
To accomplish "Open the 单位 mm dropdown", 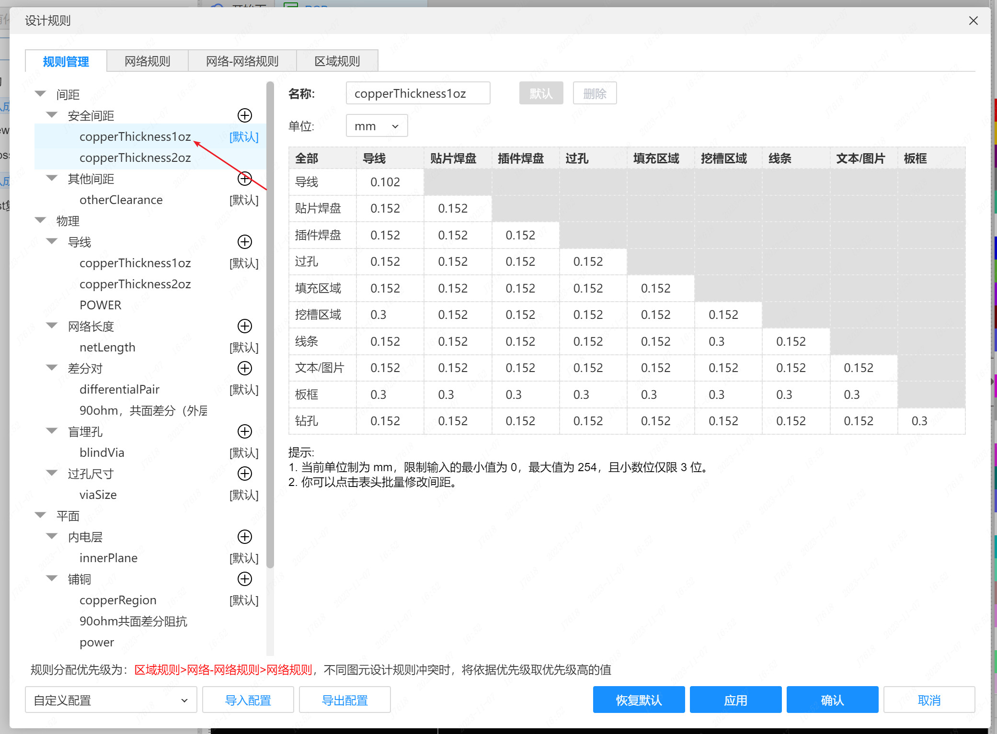I will [x=377, y=126].
